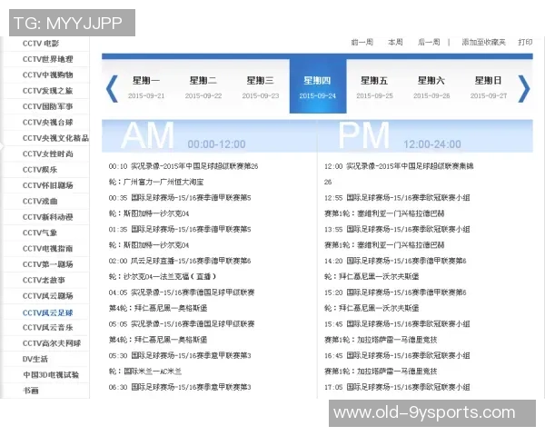Open the 星期三 2015-09-23 schedule tab
The height and width of the screenshot is (436, 545).
click(x=260, y=86)
